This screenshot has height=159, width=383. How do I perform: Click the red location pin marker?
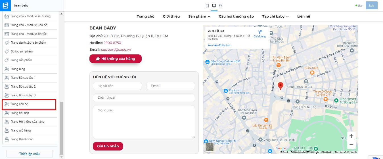click(280, 86)
